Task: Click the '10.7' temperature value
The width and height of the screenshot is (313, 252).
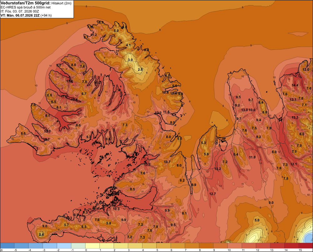Action: [167, 162]
